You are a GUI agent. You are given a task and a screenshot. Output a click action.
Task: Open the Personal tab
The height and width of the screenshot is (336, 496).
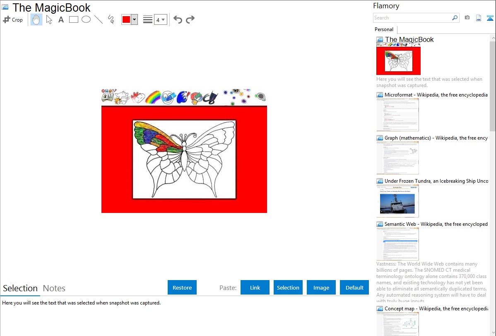coord(384,29)
